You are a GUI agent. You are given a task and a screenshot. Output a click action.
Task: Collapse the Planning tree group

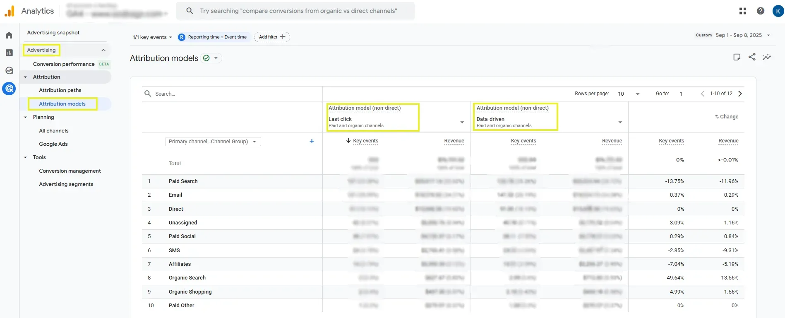pyautogui.click(x=25, y=117)
